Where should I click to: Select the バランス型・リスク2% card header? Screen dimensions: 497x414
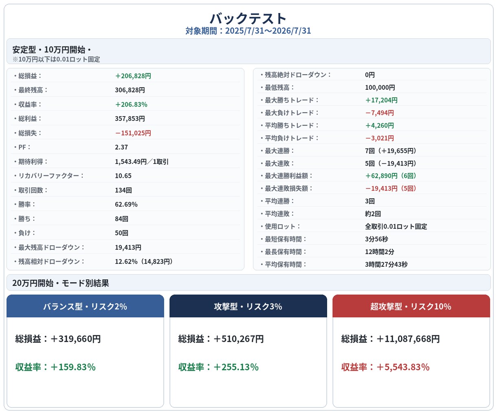pos(85,306)
